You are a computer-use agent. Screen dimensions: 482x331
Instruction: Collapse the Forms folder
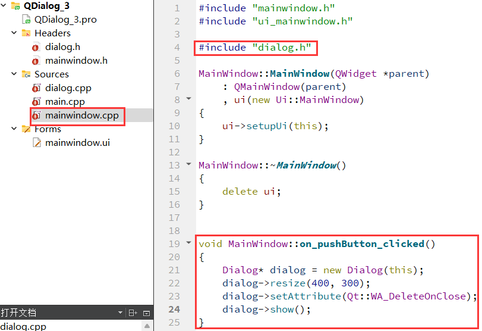pyautogui.click(x=14, y=129)
